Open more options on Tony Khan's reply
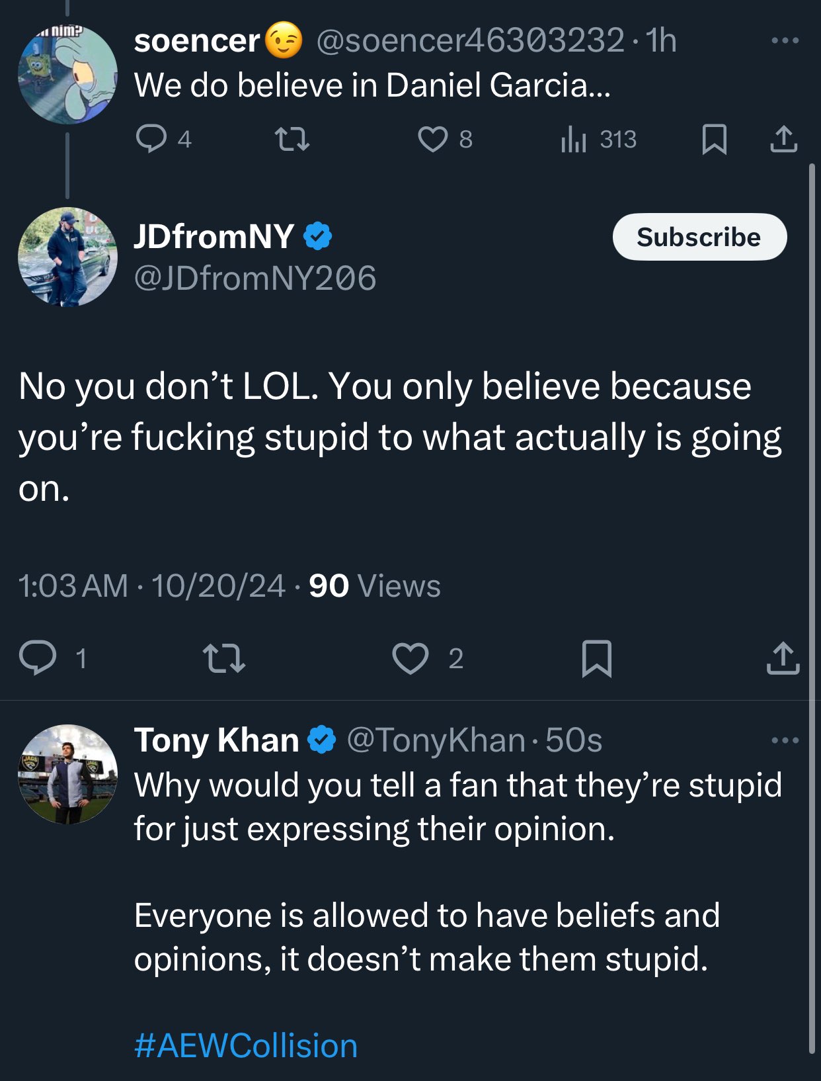821x1081 pixels. [785, 740]
